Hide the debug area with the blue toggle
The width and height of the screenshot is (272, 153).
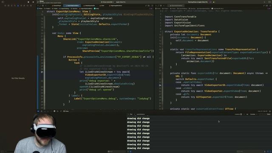tap(38, 111)
